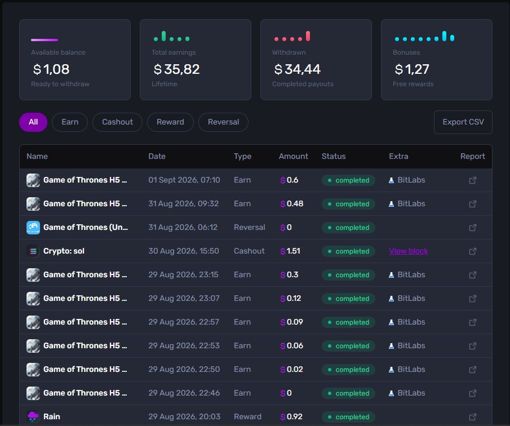The width and height of the screenshot is (510, 426).
Task: Click the Extra column header
Action: [x=398, y=156]
